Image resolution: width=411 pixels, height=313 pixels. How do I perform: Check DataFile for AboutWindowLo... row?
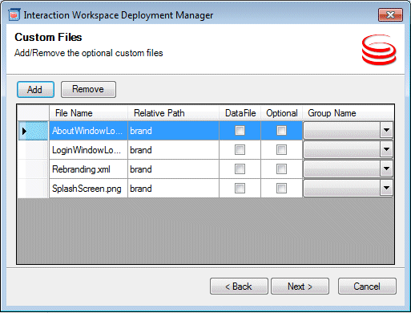point(240,131)
